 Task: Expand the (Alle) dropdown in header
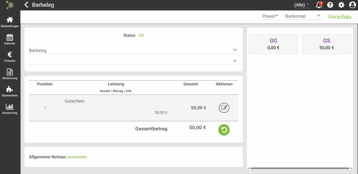coord(302,5)
